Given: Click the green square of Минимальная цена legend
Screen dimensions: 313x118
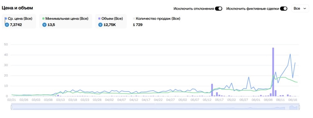Looking at the screenshot, I should [43, 19].
